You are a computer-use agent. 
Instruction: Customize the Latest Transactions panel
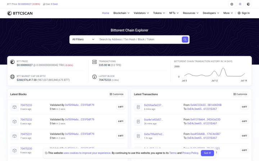click(x=240, y=94)
